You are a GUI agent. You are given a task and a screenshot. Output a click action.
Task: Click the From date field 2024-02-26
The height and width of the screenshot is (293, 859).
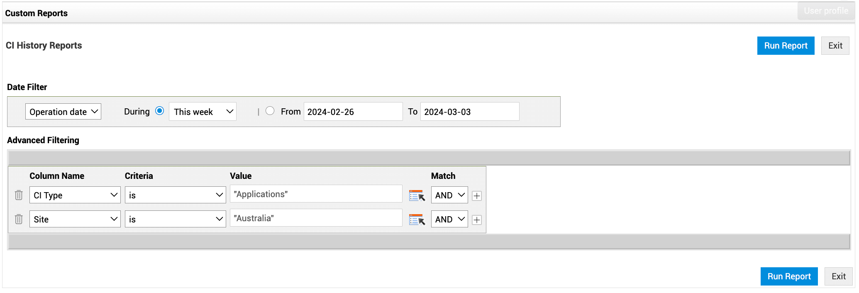click(x=353, y=112)
